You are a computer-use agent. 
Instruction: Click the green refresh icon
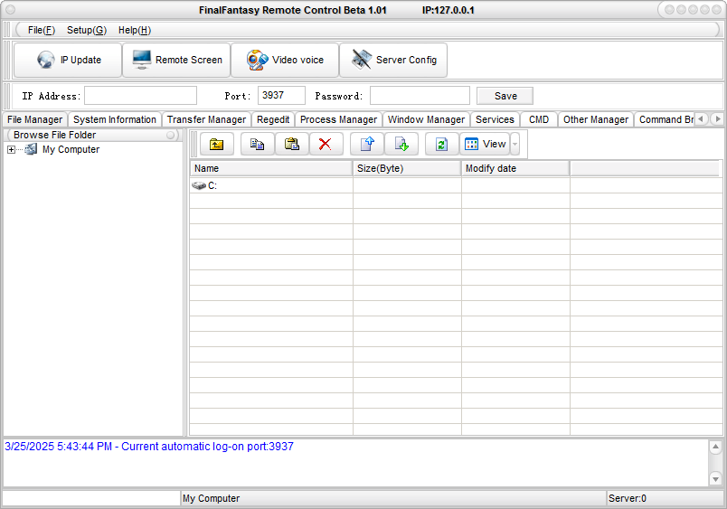click(441, 144)
